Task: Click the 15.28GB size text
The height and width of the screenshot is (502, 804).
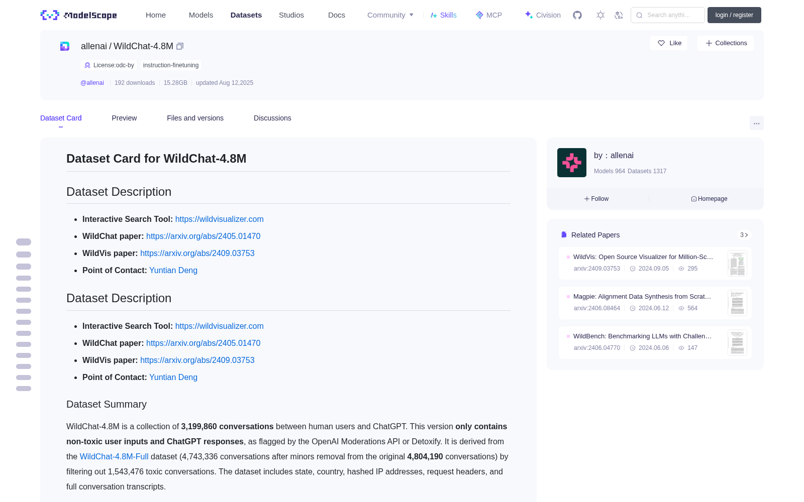Action: (x=175, y=83)
